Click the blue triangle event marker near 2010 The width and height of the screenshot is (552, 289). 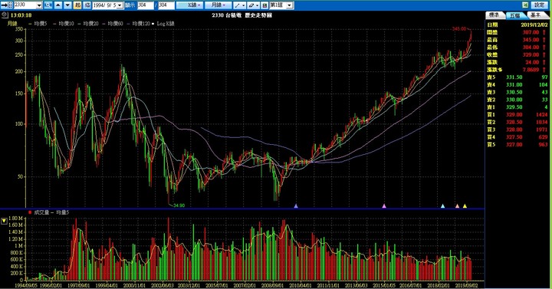296,206
